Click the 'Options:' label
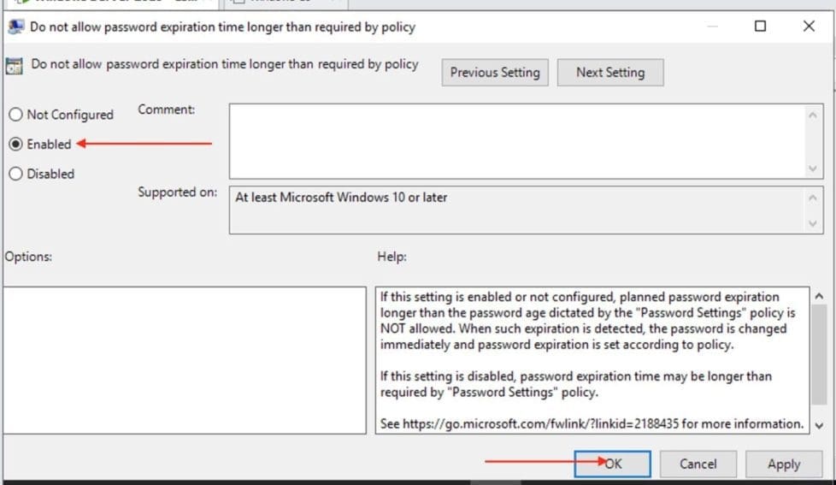Viewport: 836px width, 485px height. [x=28, y=257]
